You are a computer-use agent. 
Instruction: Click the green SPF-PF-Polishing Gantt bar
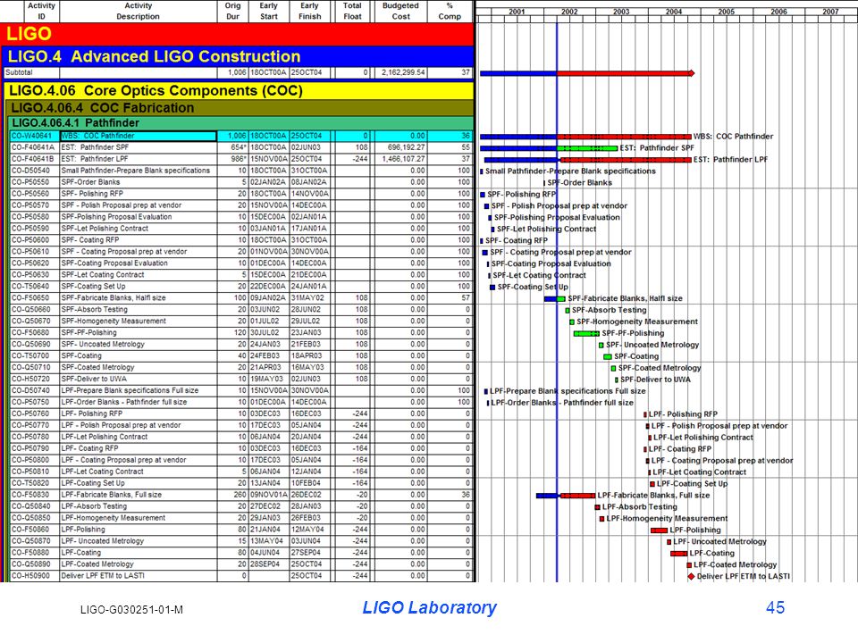(x=586, y=333)
